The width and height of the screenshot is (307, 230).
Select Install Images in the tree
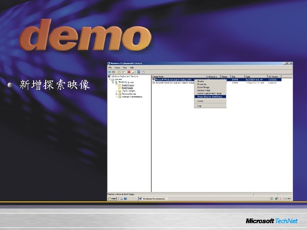tap(128, 85)
